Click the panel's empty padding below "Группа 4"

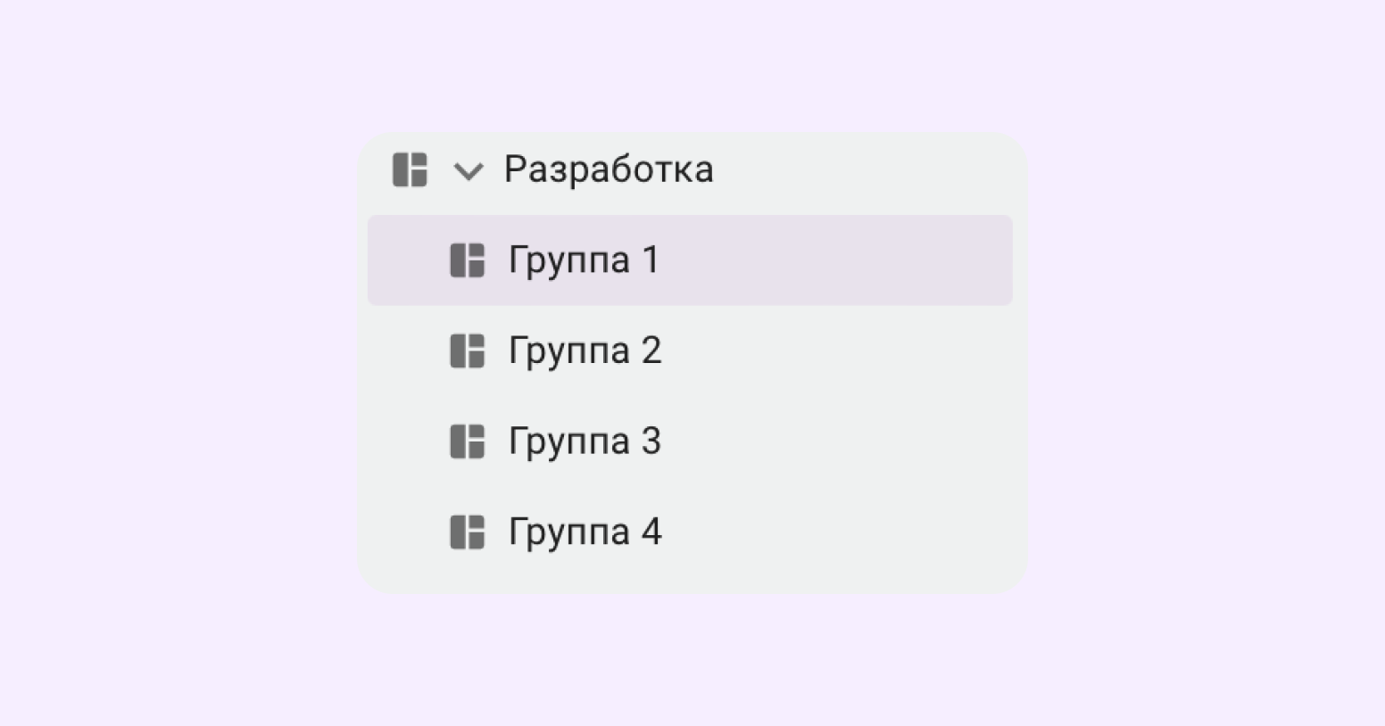692,577
